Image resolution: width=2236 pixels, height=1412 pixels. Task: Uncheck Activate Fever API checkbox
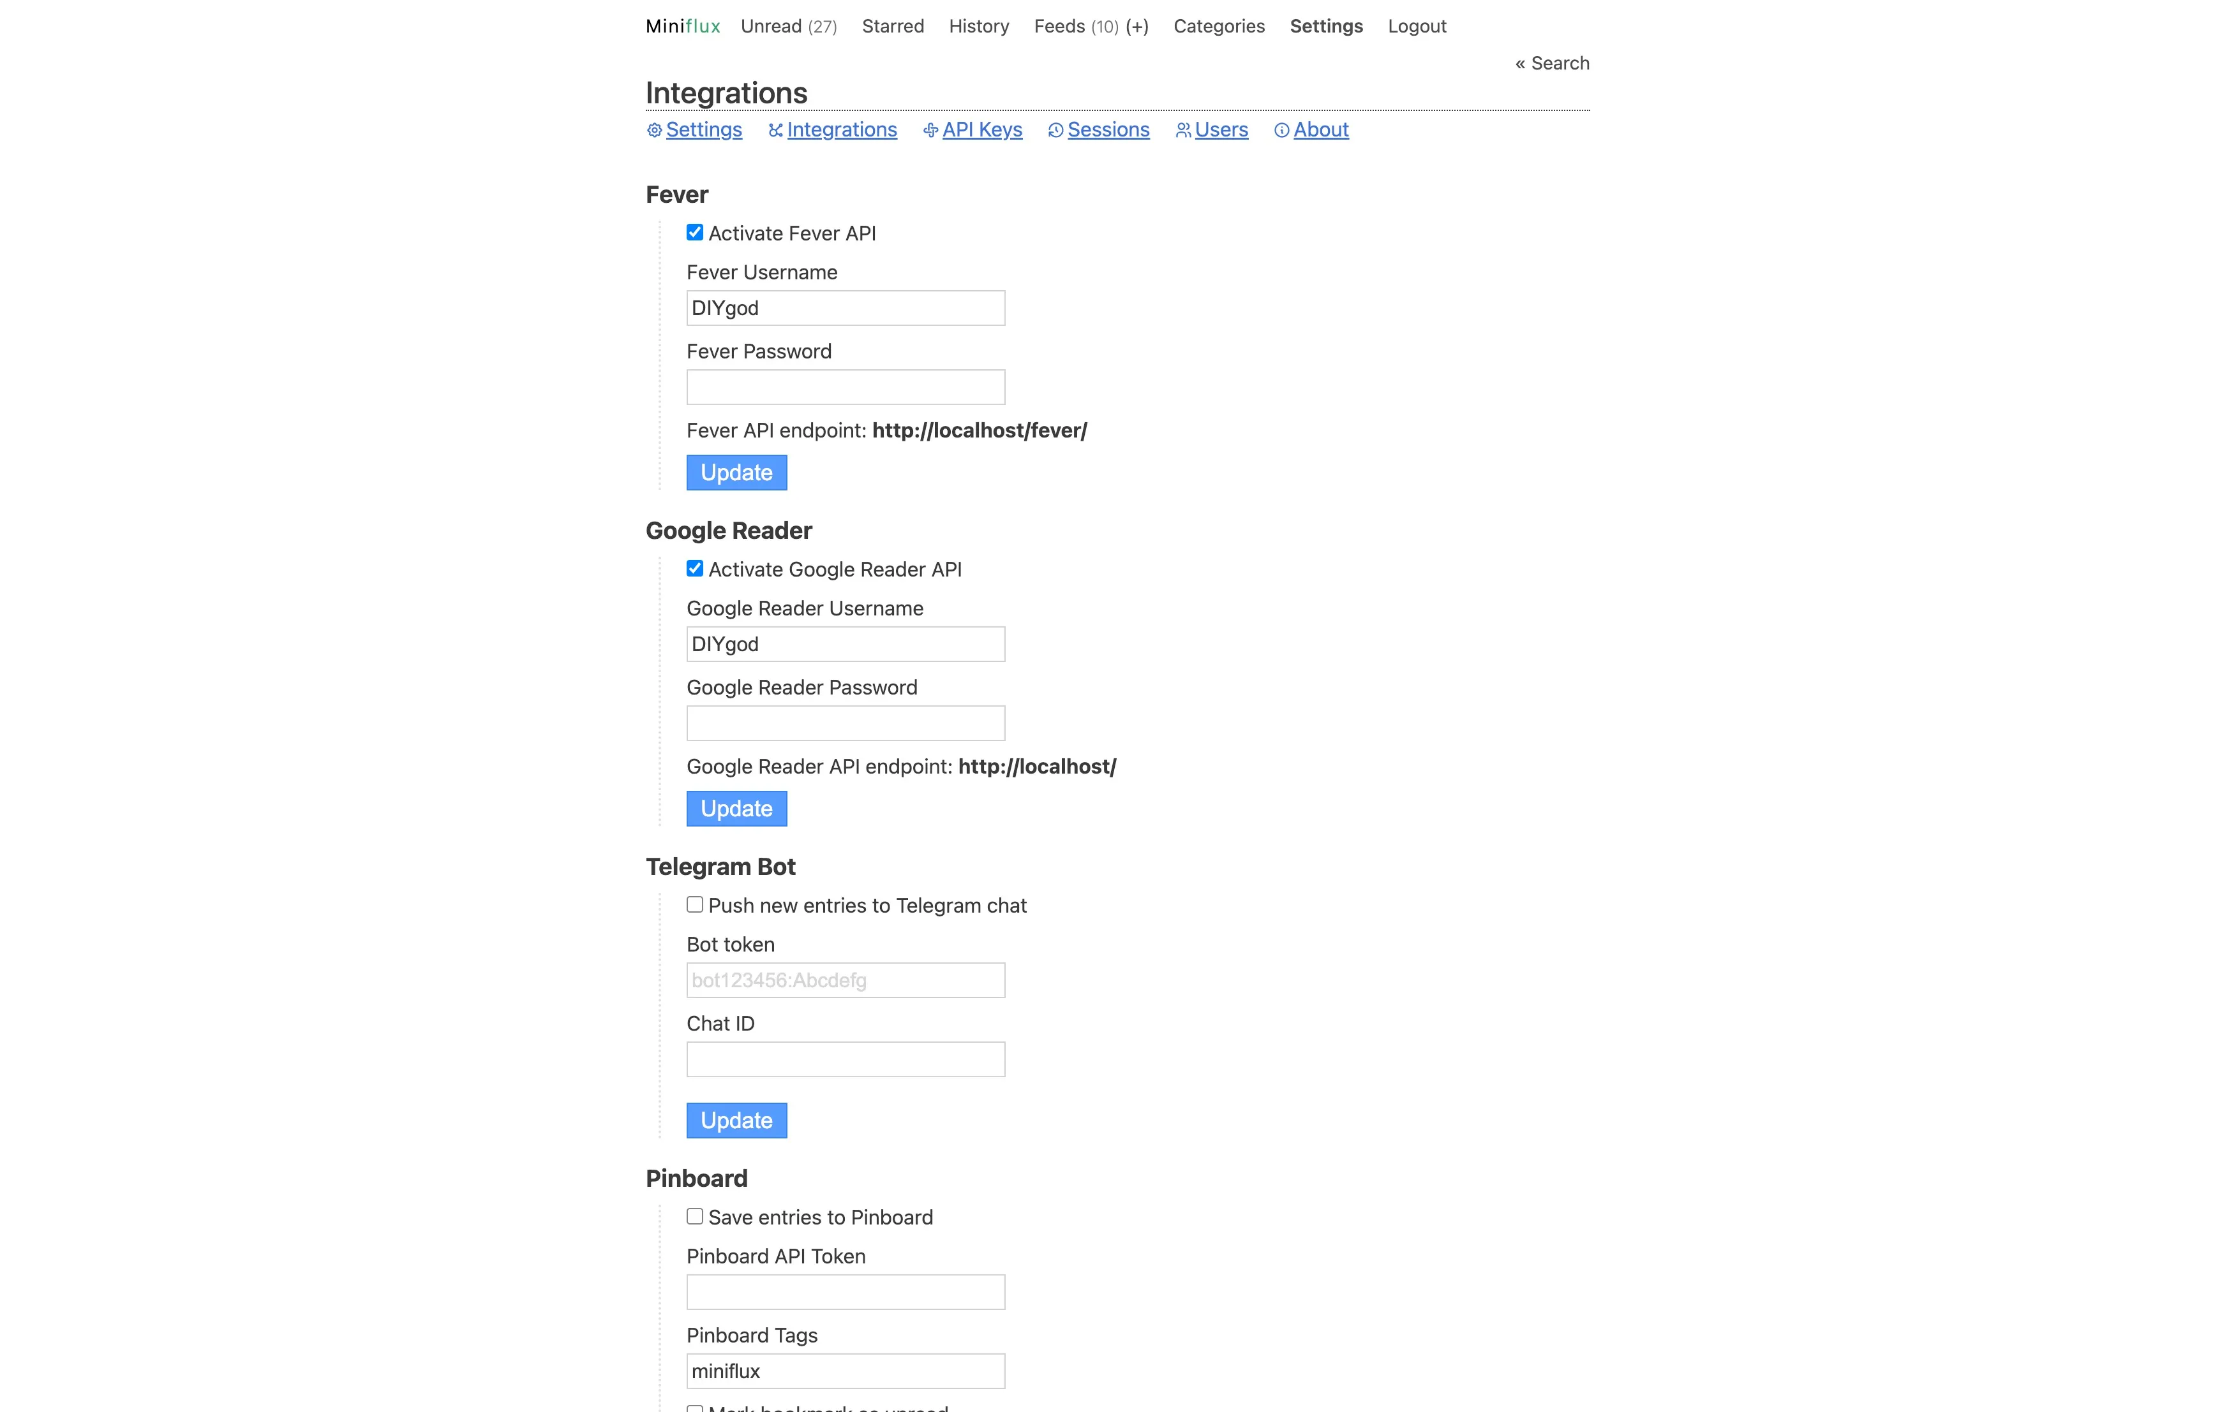[694, 233]
